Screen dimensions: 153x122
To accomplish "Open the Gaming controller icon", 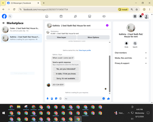I will [104, 16].
